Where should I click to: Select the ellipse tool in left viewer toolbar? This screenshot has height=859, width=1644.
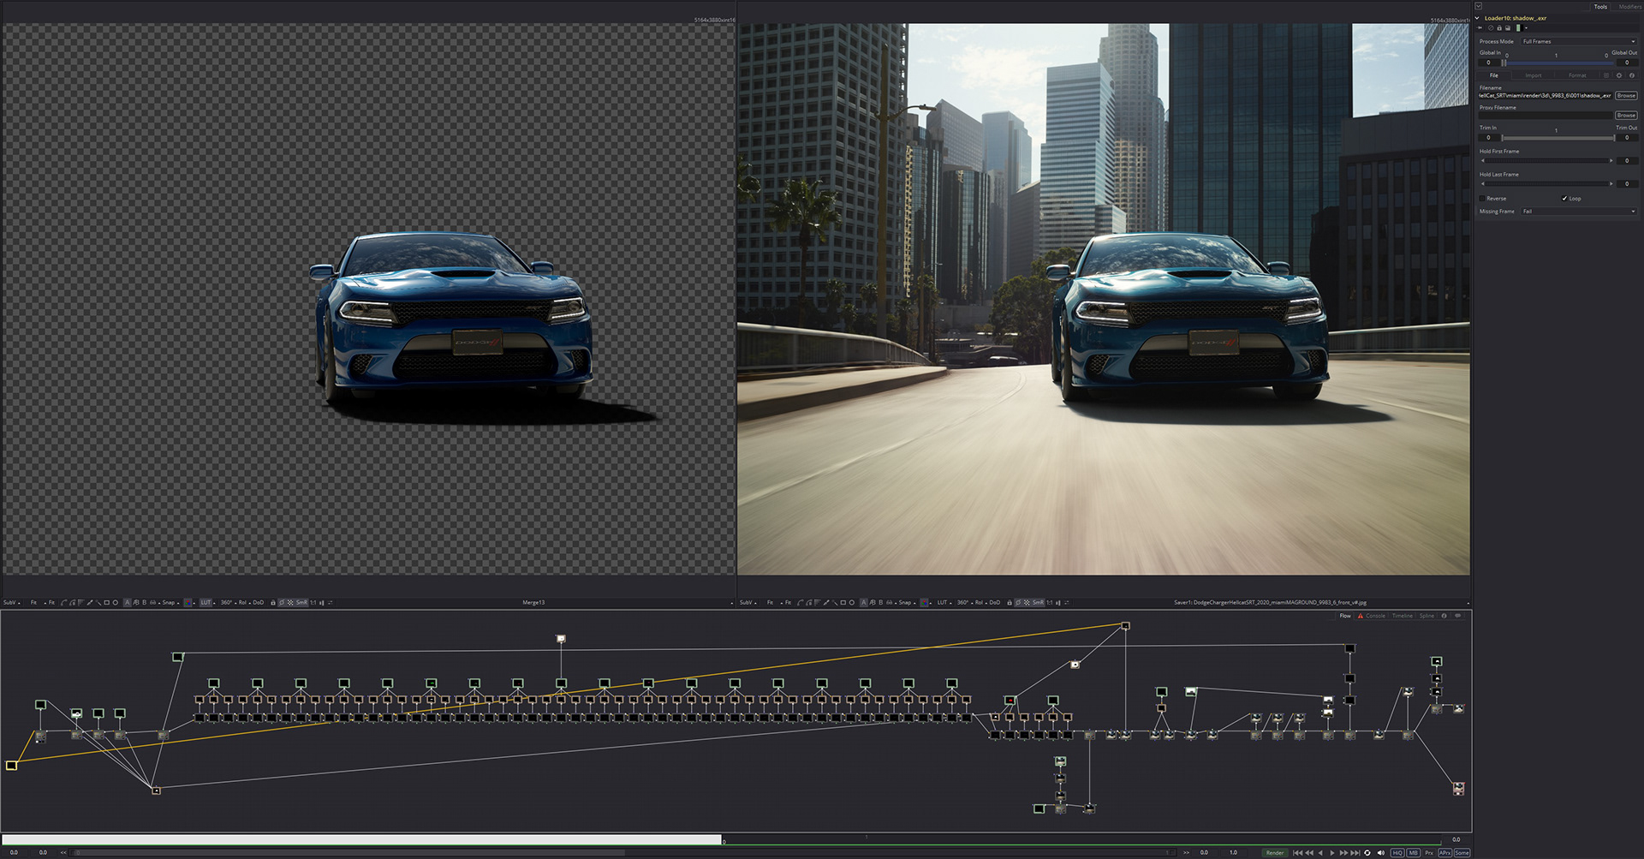(x=116, y=602)
